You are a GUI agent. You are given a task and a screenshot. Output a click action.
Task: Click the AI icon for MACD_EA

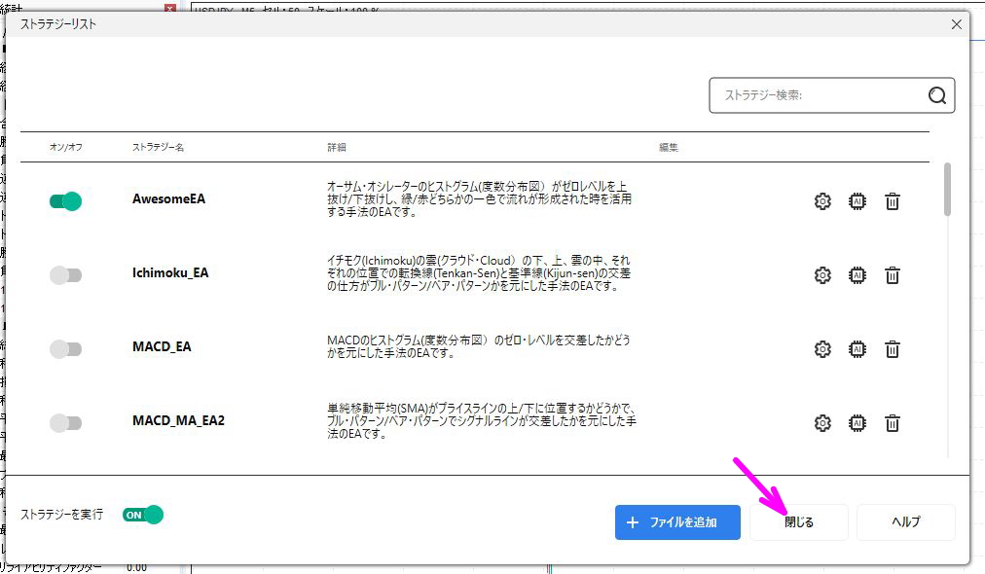857,348
